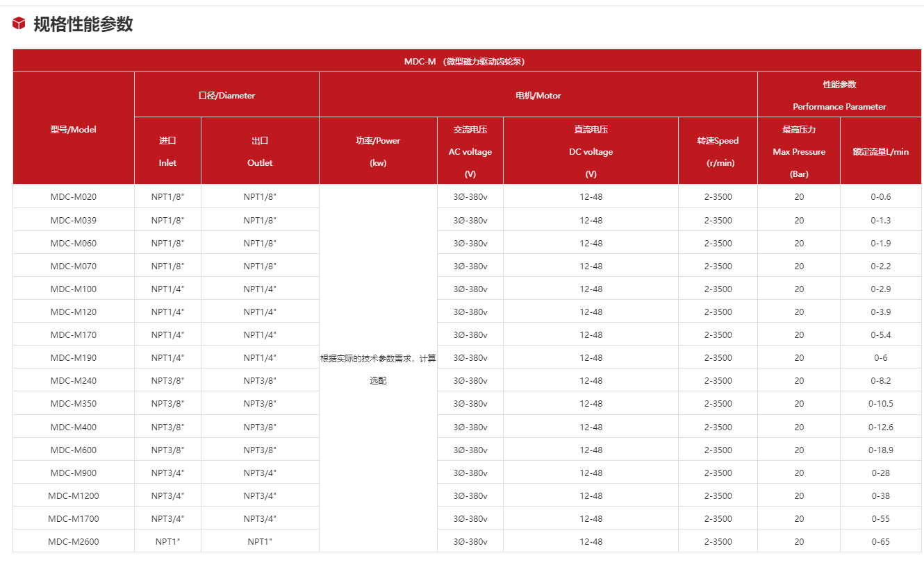
Task: Click the 根据实际的技术参数需求 power note cell
Action: coord(378,368)
